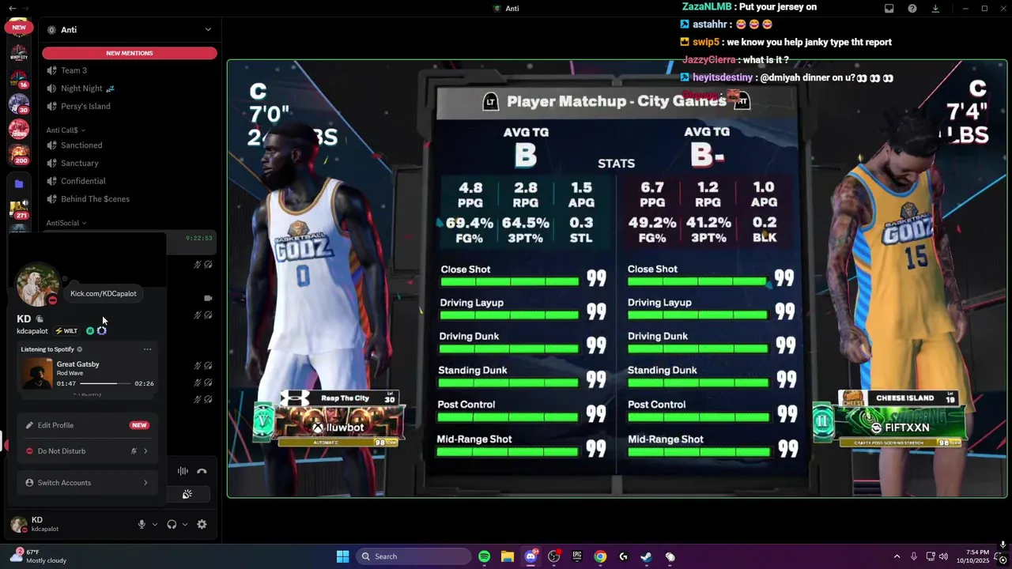Open Epic Games Launcher from the taskbar
The height and width of the screenshot is (569, 1012).
coord(576,556)
